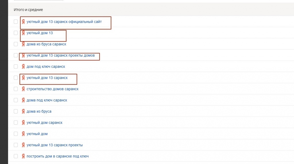
Task: Enable checkbox next to 'дома из бруса саранск'
Action: click(x=16, y=44)
